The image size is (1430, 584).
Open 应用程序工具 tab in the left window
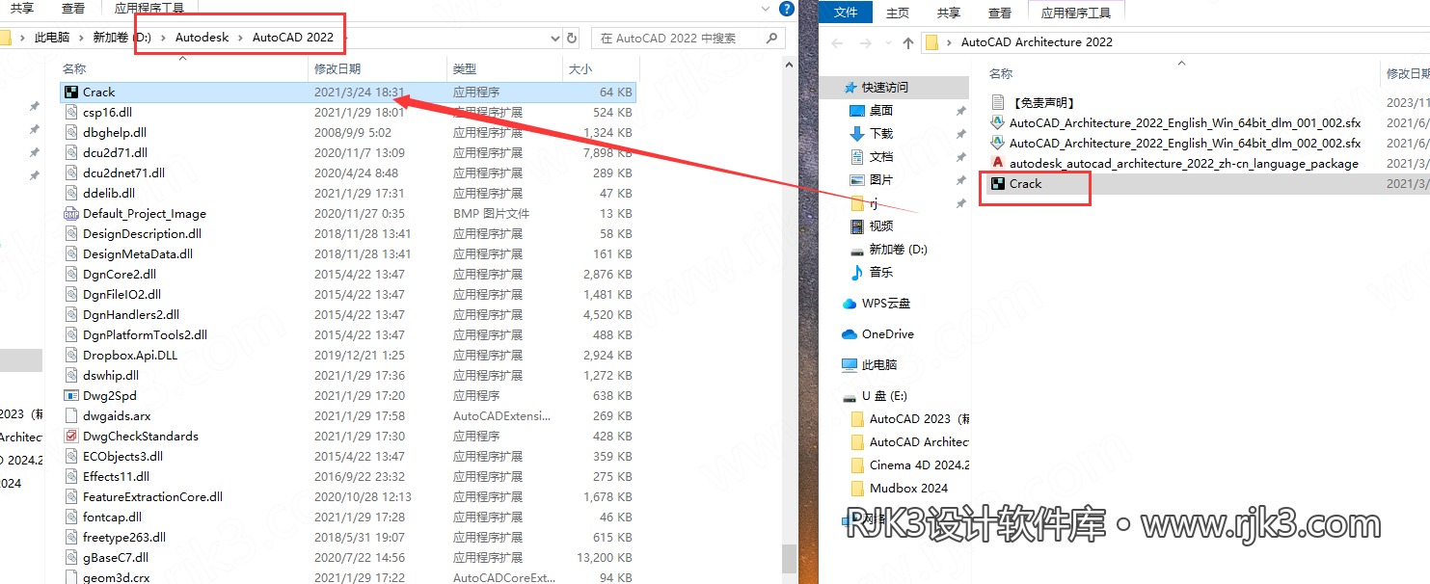[x=148, y=9]
